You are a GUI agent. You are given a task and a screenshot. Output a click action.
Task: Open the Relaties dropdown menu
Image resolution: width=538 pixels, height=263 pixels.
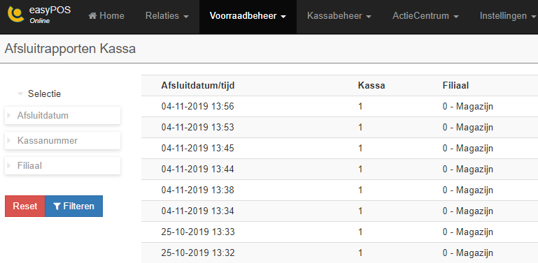pyautogui.click(x=167, y=16)
